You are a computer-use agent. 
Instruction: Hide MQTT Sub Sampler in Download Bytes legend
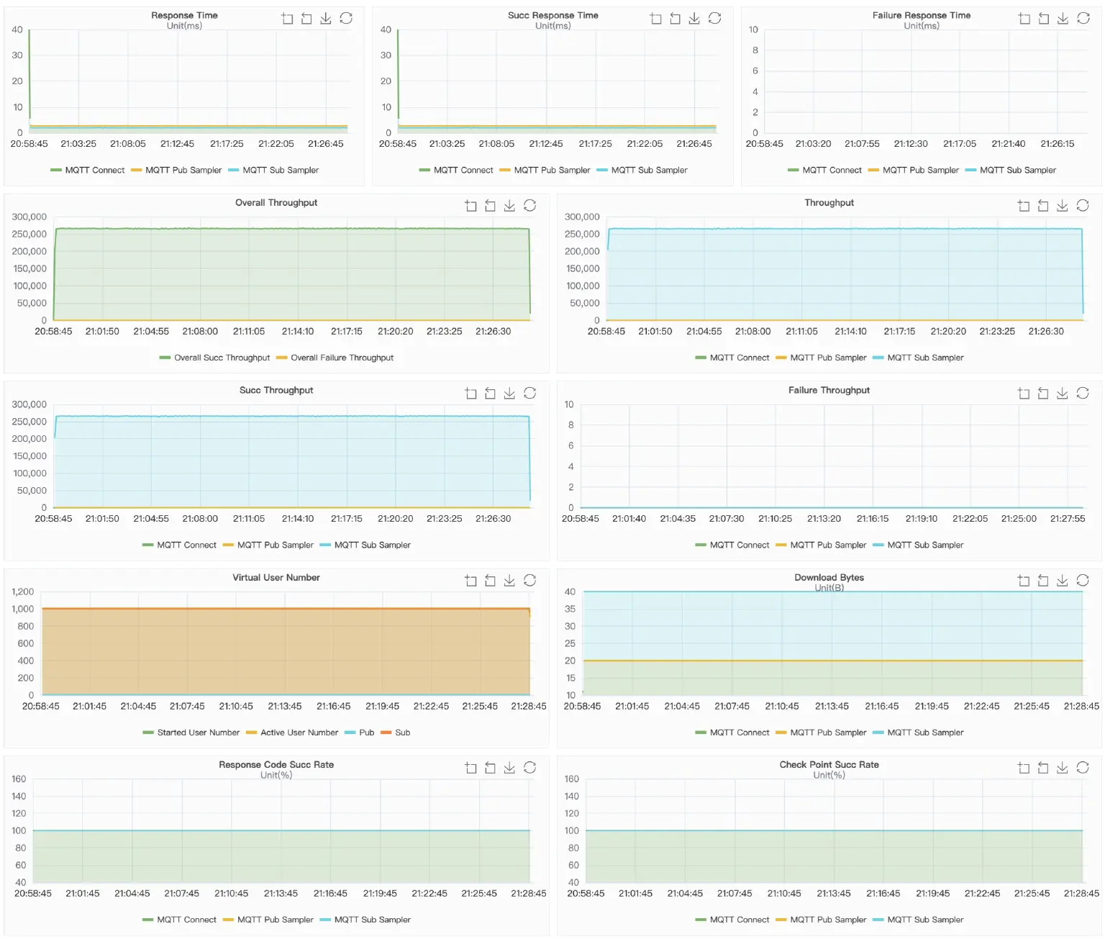tap(925, 732)
